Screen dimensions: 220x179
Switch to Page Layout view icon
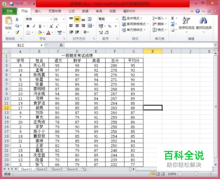158,174
